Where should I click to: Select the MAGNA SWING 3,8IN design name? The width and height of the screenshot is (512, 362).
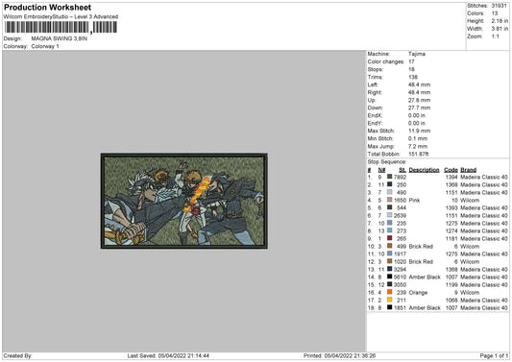(60, 38)
